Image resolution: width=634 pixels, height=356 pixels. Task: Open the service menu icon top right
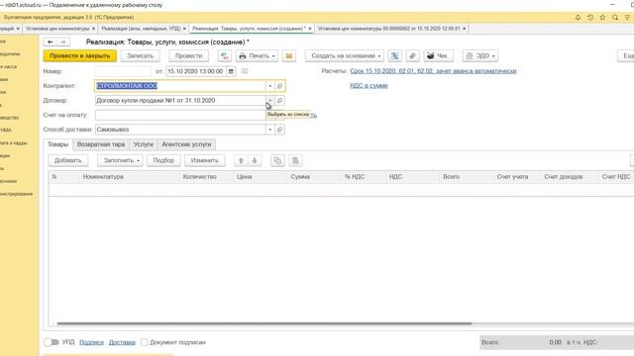(x=627, y=18)
